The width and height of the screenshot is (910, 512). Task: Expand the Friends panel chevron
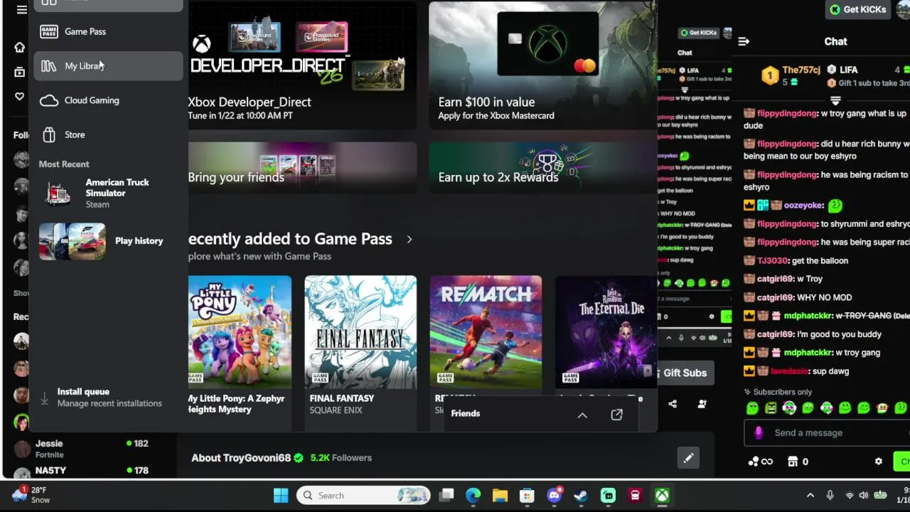pyautogui.click(x=582, y=415)
